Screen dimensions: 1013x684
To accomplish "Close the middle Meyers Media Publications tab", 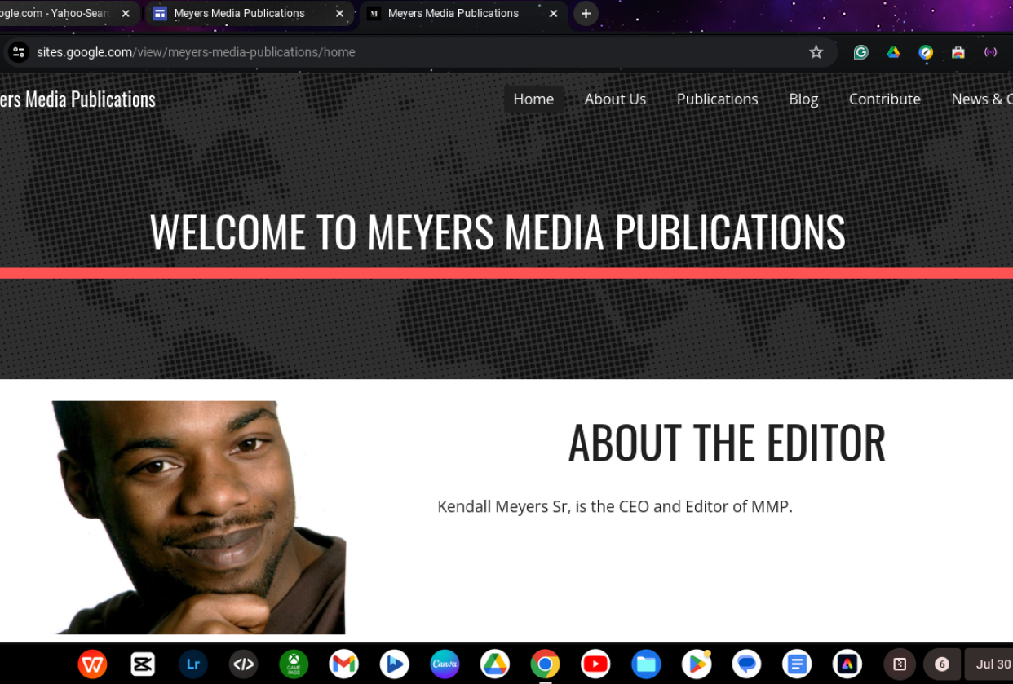I will click(x=339, y=14).
